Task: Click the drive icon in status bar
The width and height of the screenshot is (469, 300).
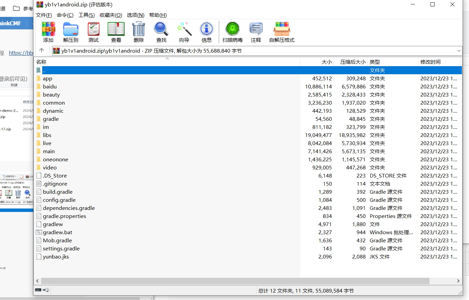Action: (x=38, y=290)
